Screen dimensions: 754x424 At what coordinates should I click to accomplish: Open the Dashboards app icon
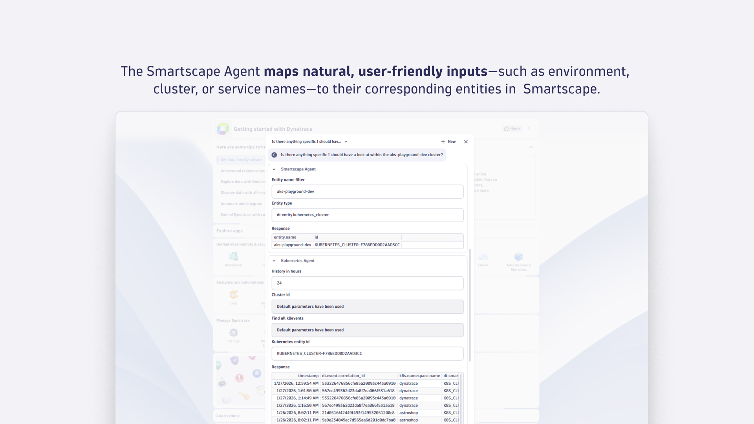(x=233, y=257)
